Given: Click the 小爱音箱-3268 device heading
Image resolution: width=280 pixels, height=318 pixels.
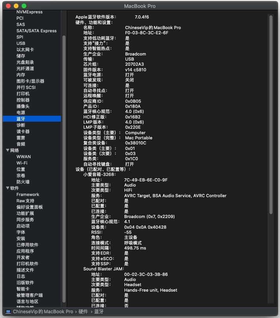Looking at the screenshot, I should tap(99, 174).
